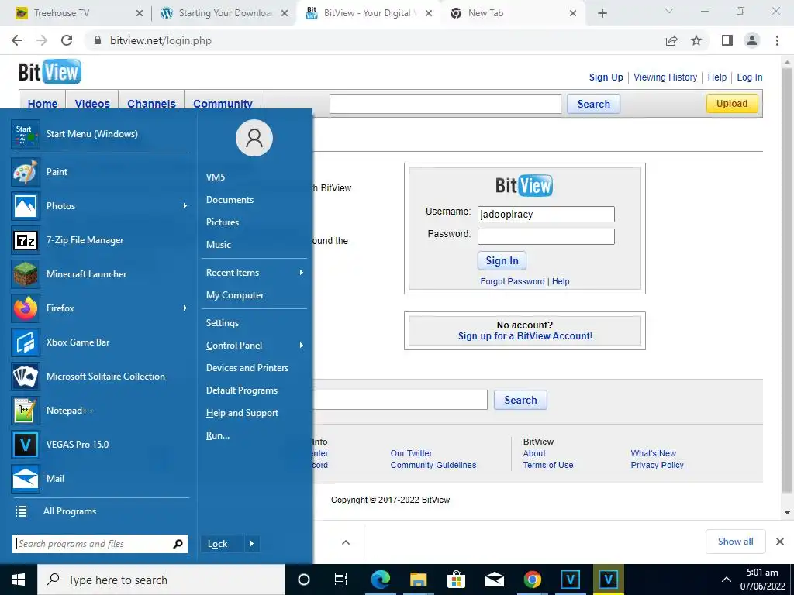Screen dimensions: 794x595
Task: Open the Chrome profile icon
Action: [752, 40]
